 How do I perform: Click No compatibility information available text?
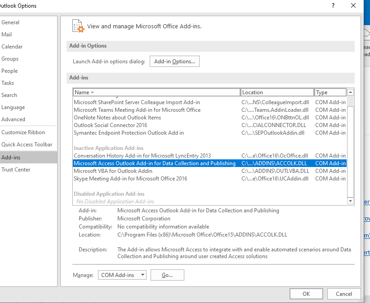pos(163,227)
